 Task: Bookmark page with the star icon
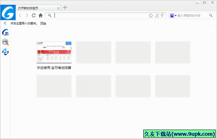click(x=151, y=16)
